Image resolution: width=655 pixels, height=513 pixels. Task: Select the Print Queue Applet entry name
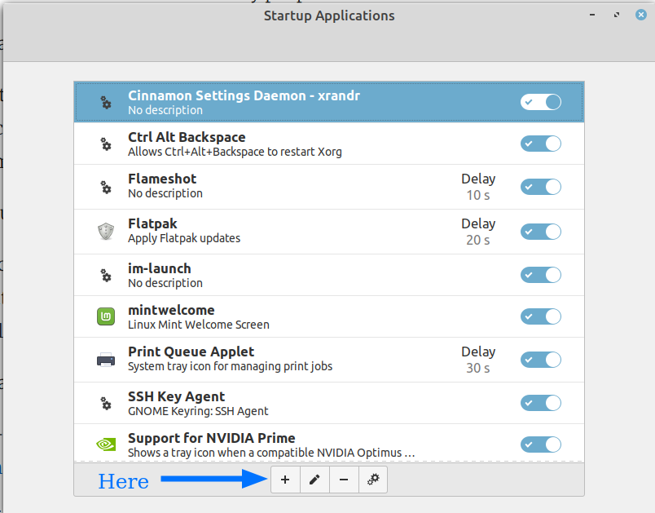tap(191, 352)
